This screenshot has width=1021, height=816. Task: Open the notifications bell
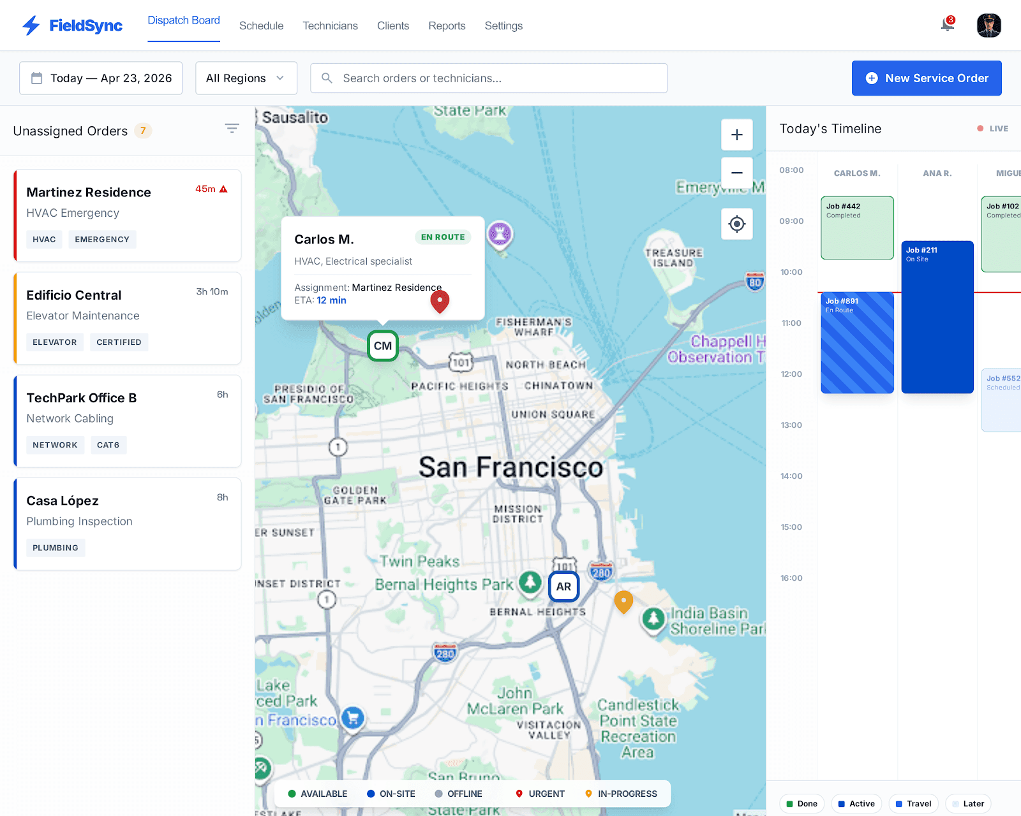[948, 25]
